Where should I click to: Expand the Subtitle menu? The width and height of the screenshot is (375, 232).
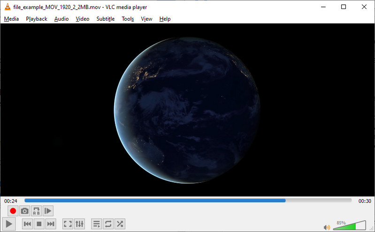click(105, 19)
